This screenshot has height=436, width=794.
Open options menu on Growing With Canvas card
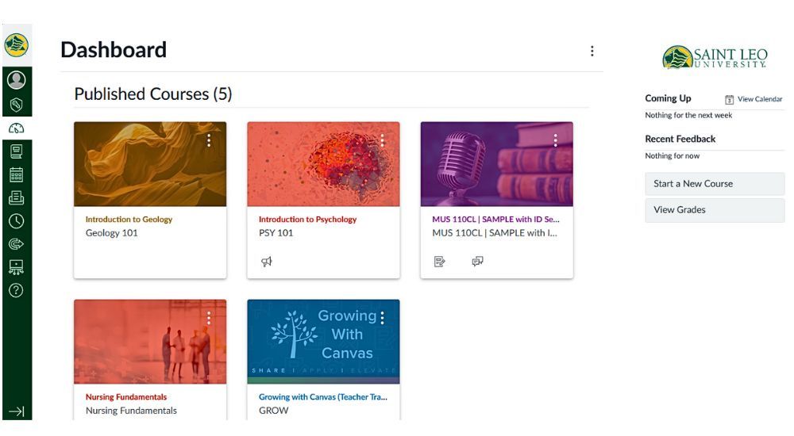[x=382, y=318]
